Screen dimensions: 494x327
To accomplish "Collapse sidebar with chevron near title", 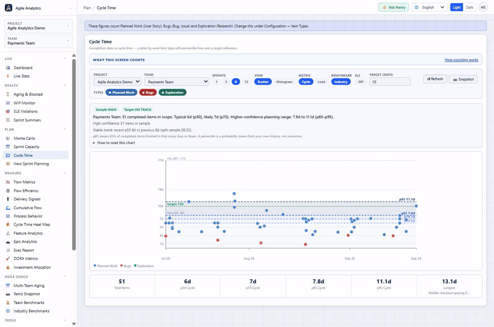I will coord(70,8).
